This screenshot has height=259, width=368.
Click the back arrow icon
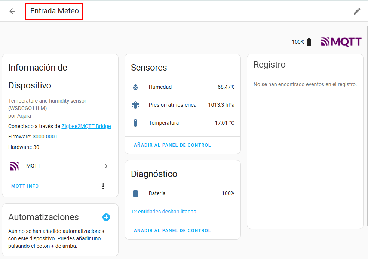click(x=12, y=11)
